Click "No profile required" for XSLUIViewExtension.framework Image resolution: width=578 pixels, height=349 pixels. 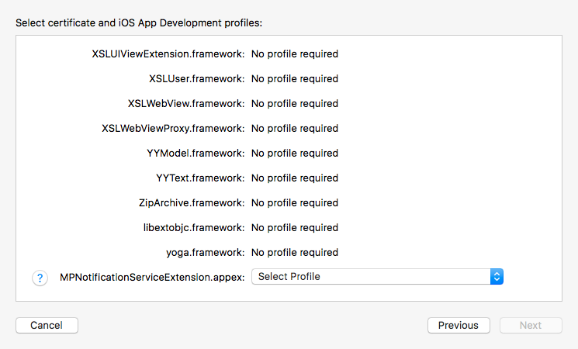click(295, 54)
